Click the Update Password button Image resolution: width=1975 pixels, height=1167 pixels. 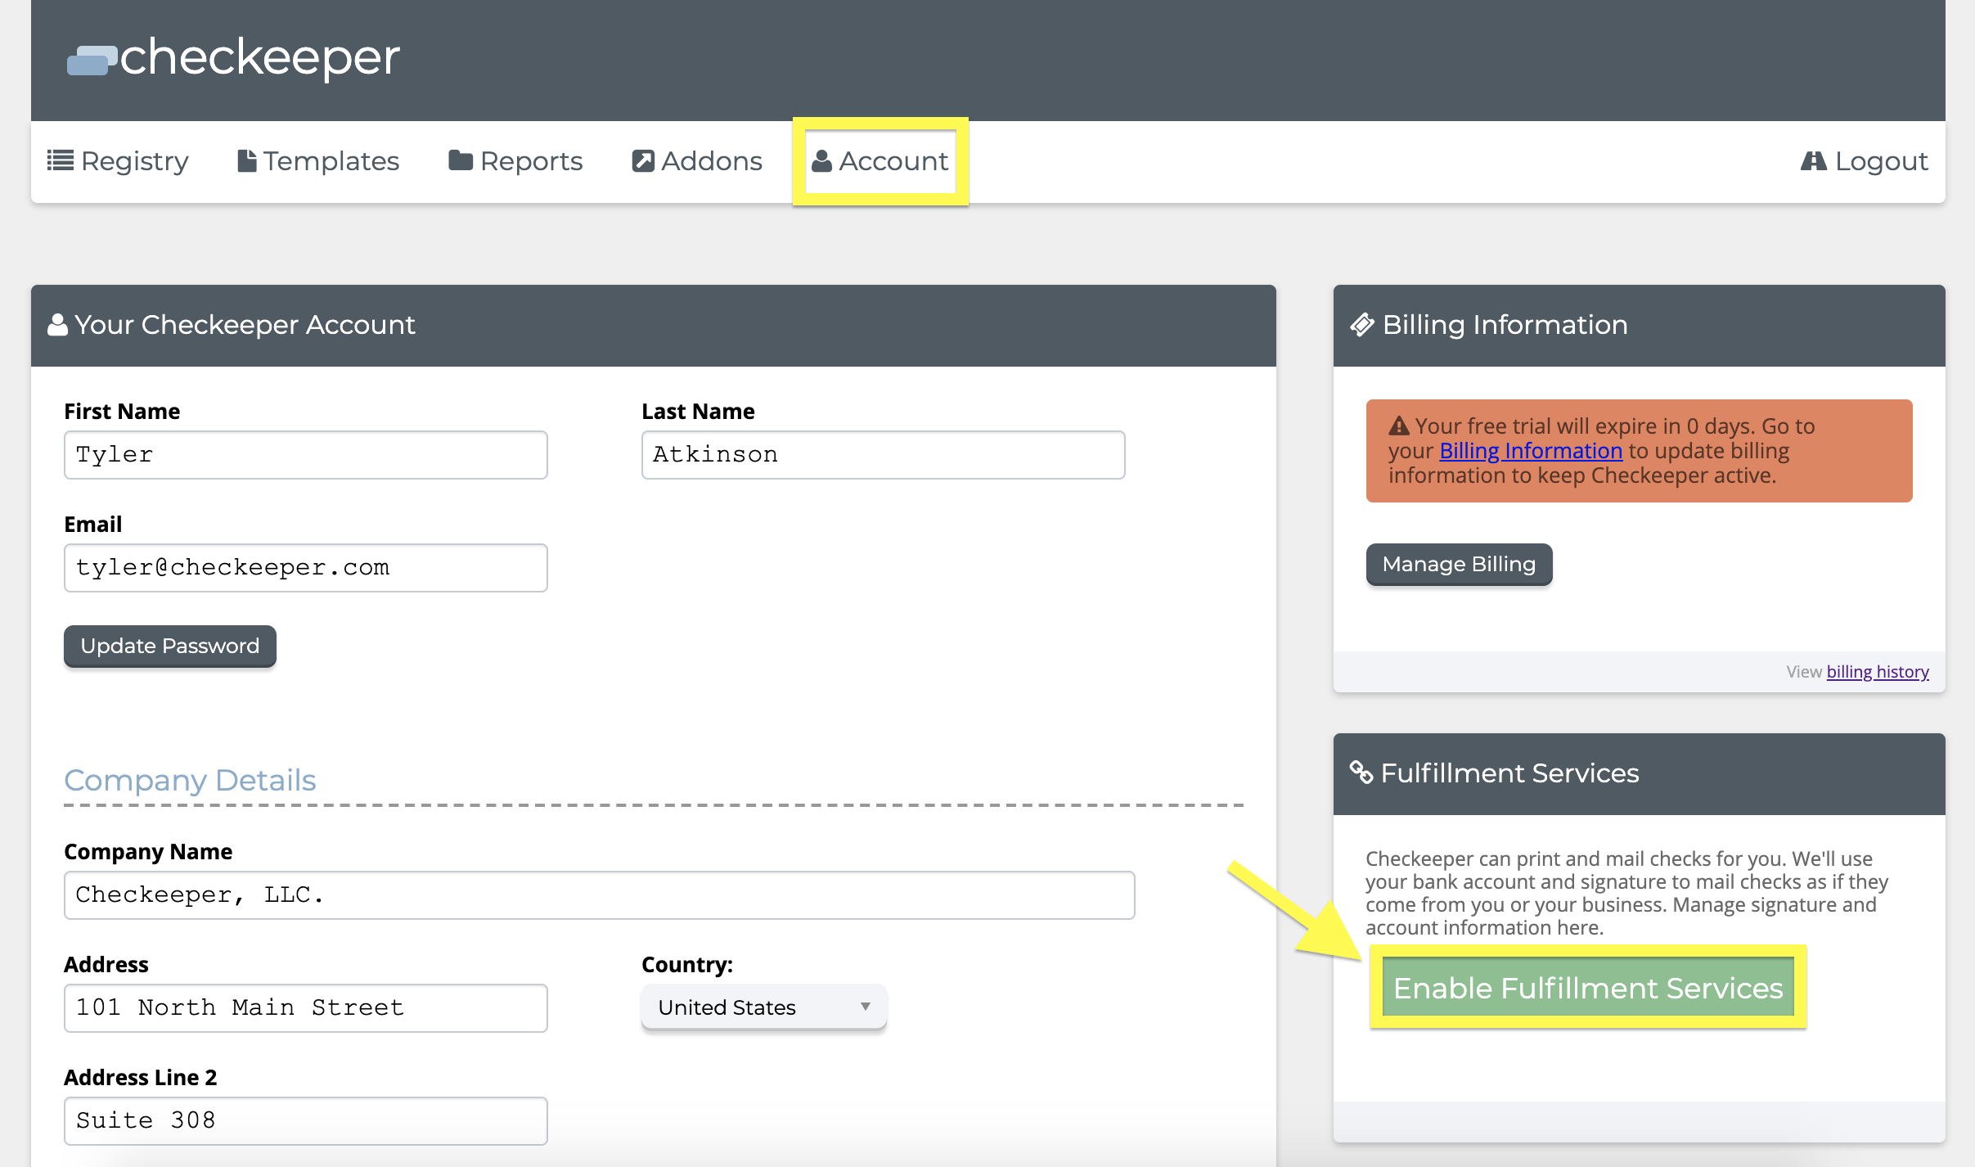click(170, 647)
